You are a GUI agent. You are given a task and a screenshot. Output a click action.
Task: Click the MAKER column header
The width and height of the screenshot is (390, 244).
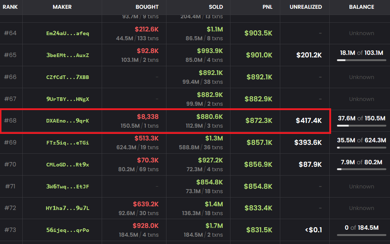click(62, 7)
